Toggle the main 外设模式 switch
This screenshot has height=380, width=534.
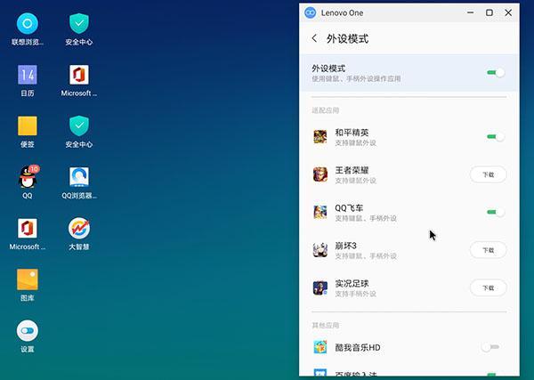point(496,72)
